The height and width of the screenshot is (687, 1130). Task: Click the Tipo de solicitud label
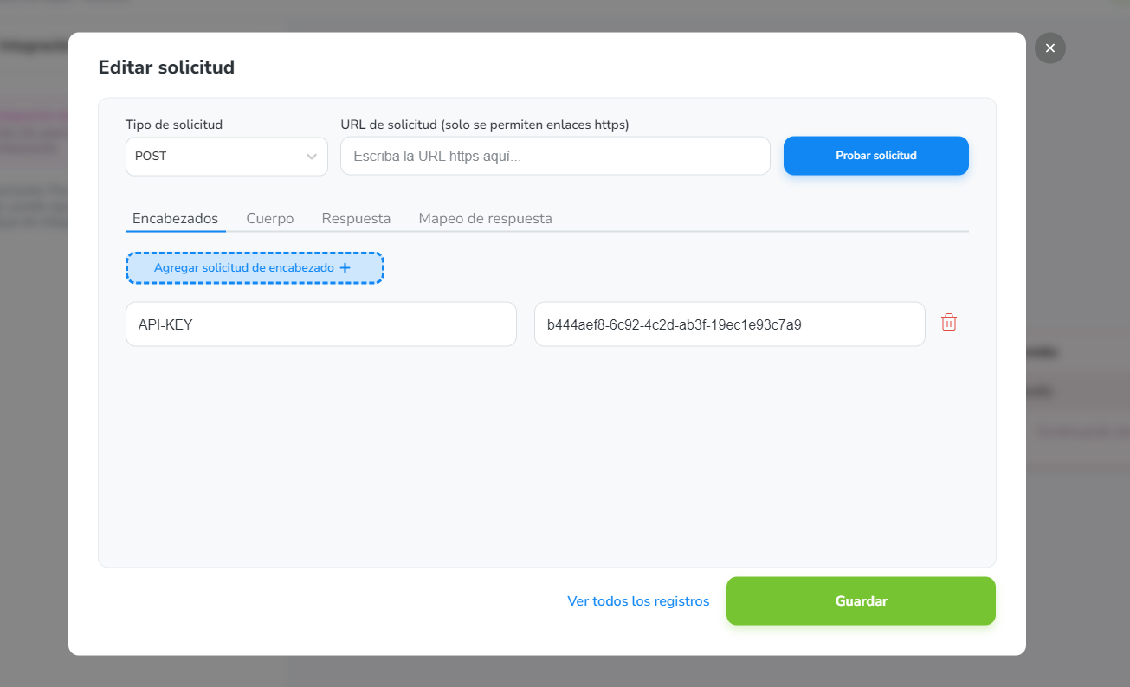click(174, 125)
